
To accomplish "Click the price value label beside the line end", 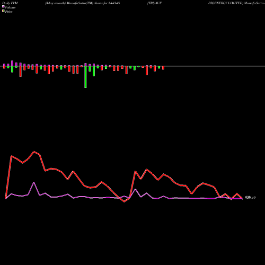I will [250, 198].
